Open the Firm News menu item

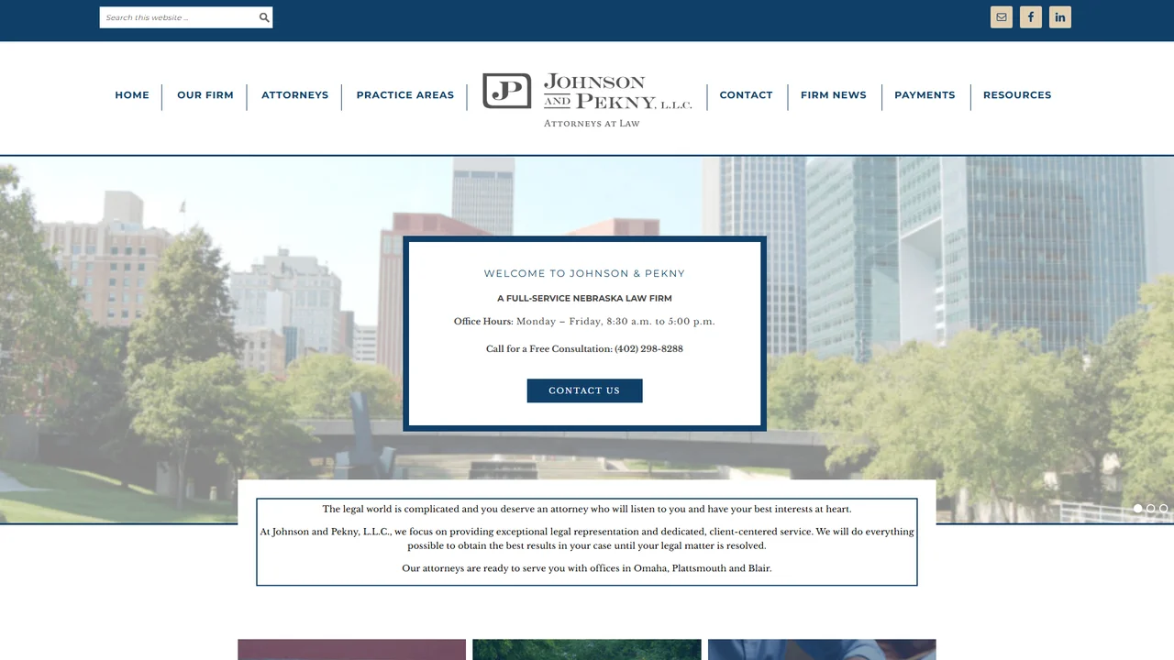833,95
